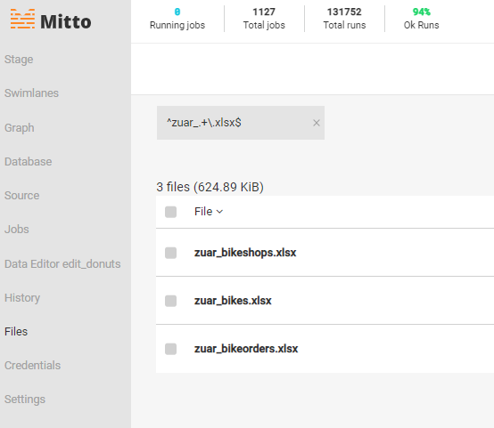Viewport: 494px width, 428px height.
Task: Go to the Graph view
Action: pyautogui.click(x=20, y=127)
